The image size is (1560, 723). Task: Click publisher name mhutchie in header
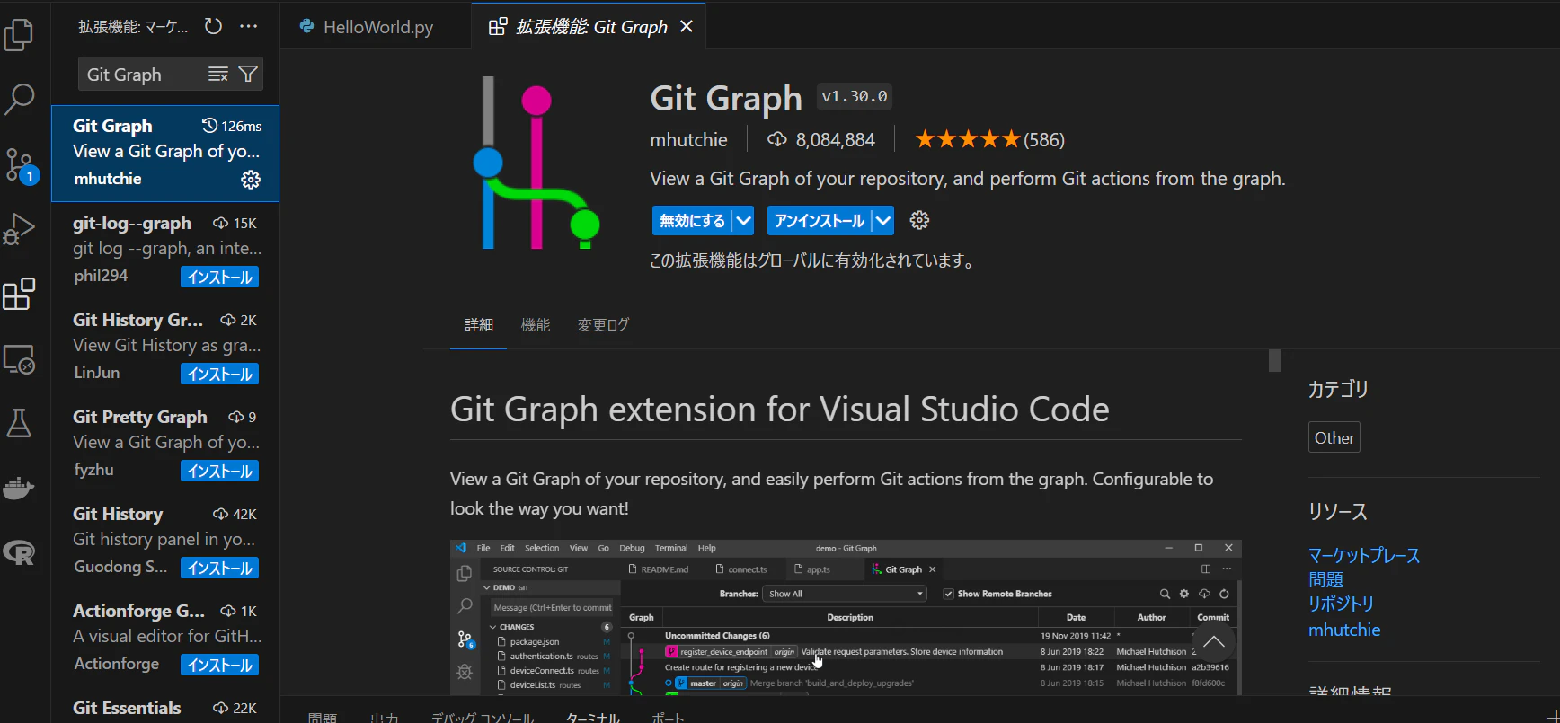pos(689,140)
